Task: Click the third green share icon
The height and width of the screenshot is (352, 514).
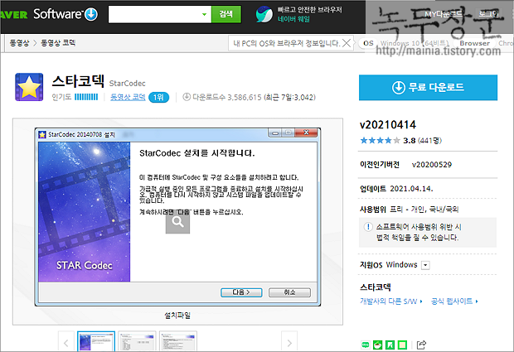Action: point(390,345)
